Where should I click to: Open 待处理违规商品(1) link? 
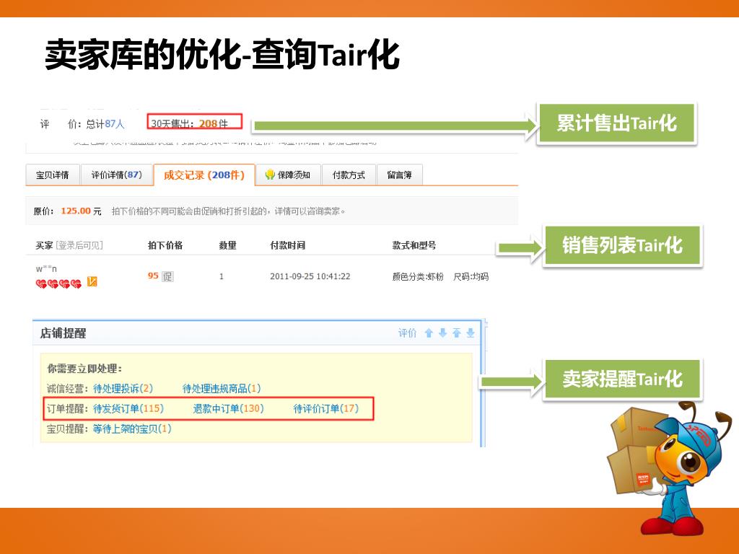pos(222,389)
